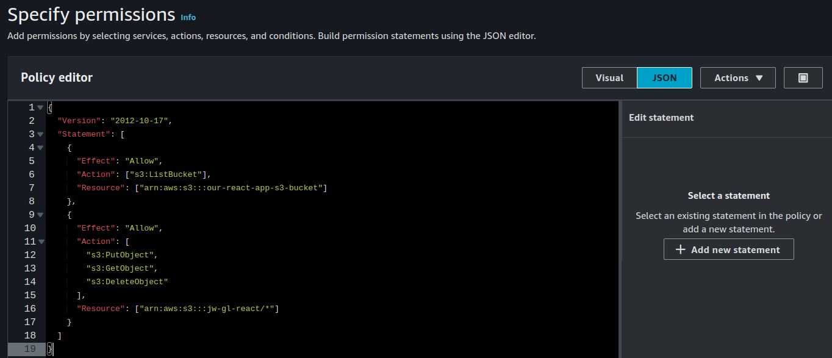Collapse the Statement array on line 3
Image resolution: width=832 pixels, height=358 pixels.
[40, 134]
